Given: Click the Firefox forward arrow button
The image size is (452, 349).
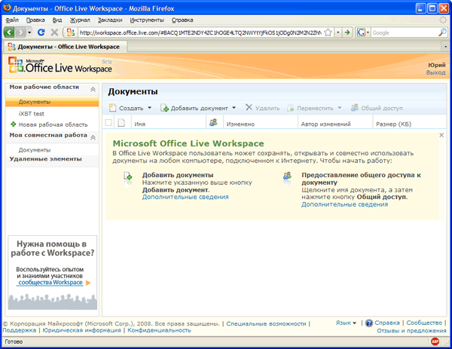Looking at the screenshot, I should pos(21,32).
